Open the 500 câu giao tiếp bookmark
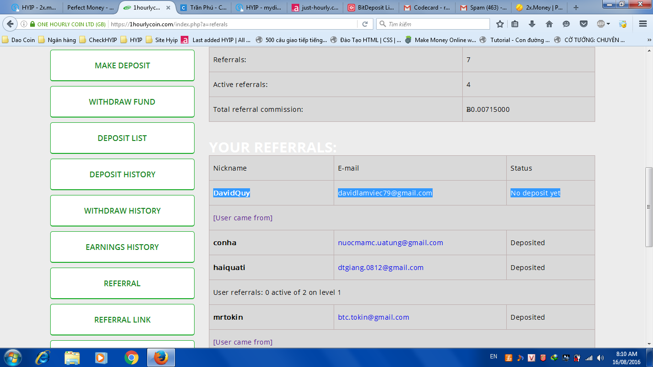This screenshot has height=367, width=653. pos(292,40)
